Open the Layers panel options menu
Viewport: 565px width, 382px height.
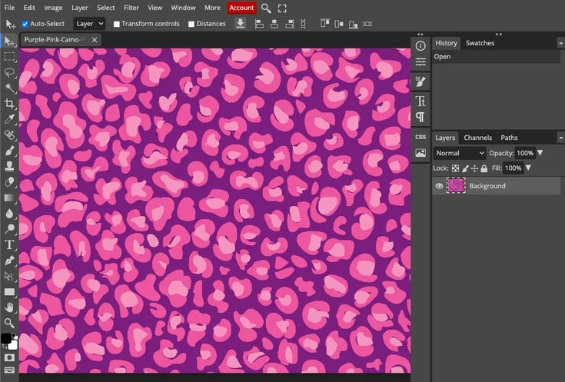point(561,138)
